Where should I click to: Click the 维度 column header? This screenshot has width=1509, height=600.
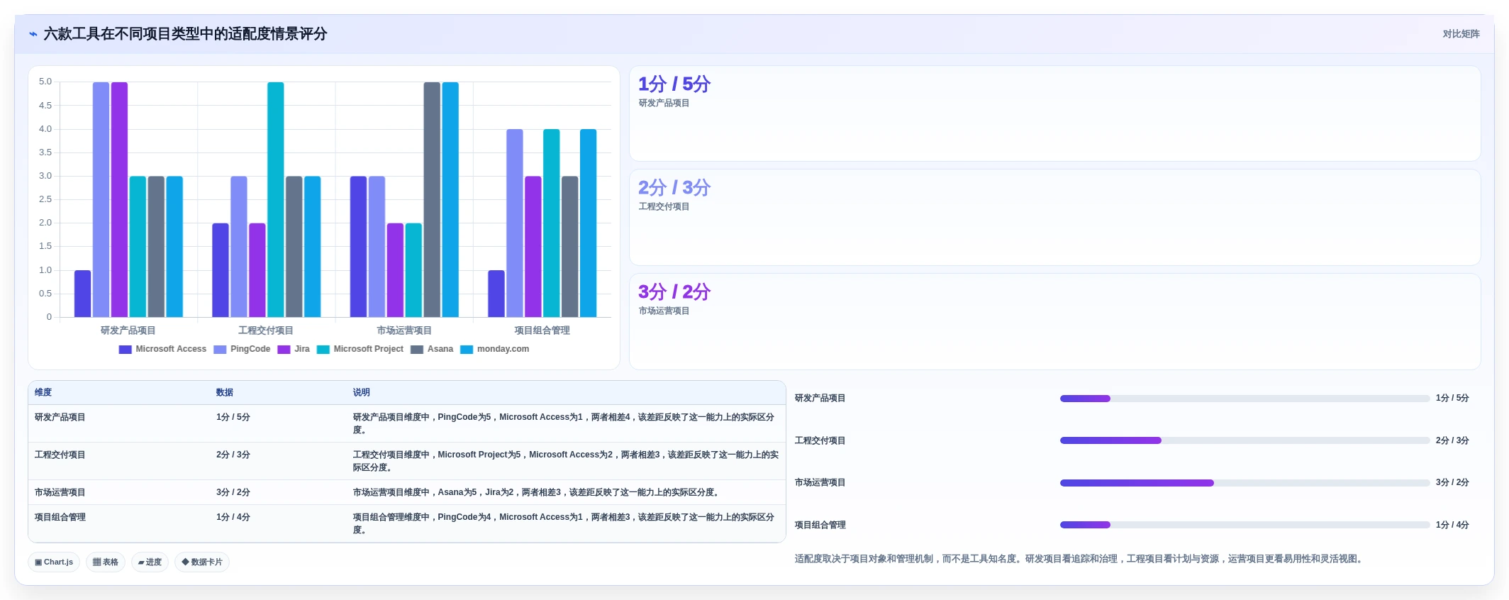(43, 392)
